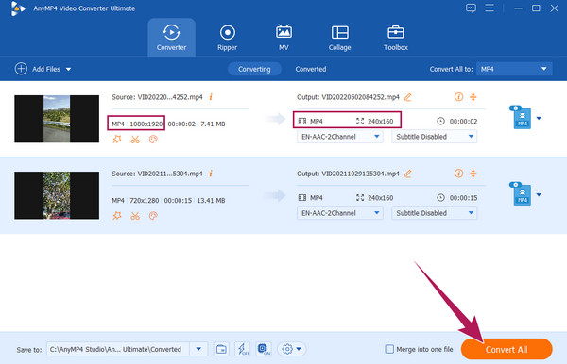567x364 pixels.
Task: Open the output info icon for VID20211029135304.mp4
Action: (458, 174)
